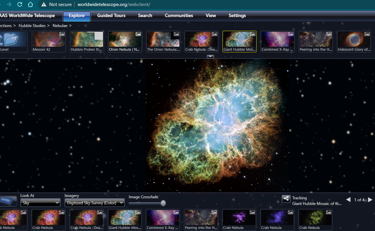This screenshot has height=231, width=375.
Task: Select Combined X-Ray thumbnail in the context strip
Action: pos(163,220)
